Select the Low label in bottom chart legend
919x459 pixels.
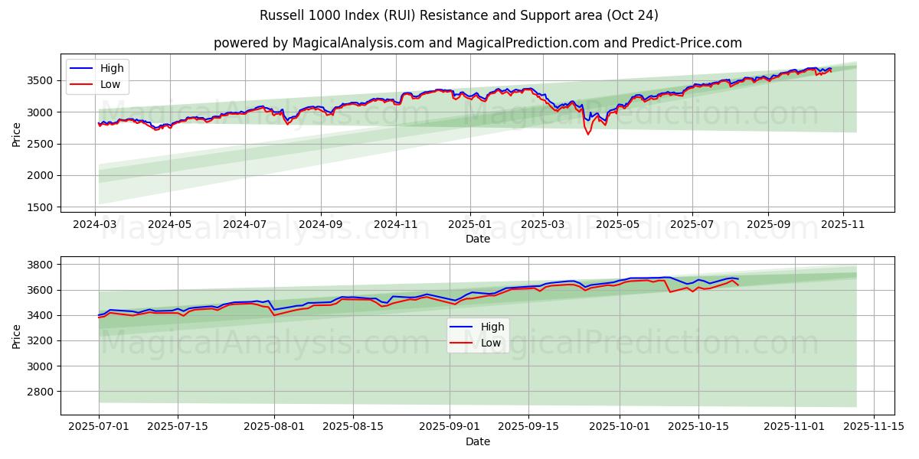click(x=491, y=343)
